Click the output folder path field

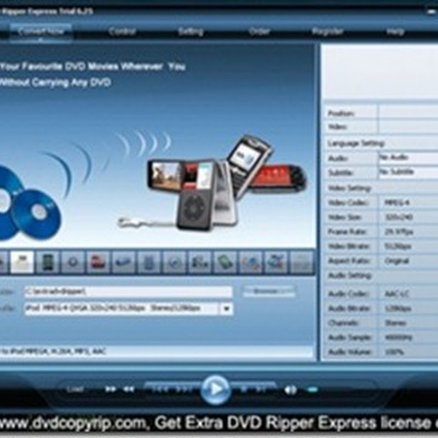click(x=129, y=292)
